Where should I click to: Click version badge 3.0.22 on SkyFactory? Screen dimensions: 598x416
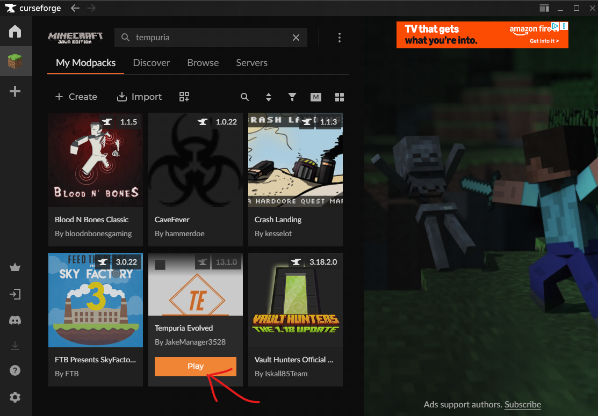click(x=126, y=262)
